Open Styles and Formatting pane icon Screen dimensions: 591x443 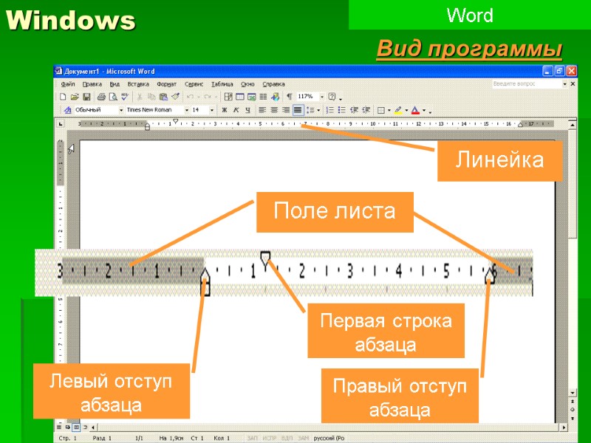pyautogui.click(x=67, y=110)
